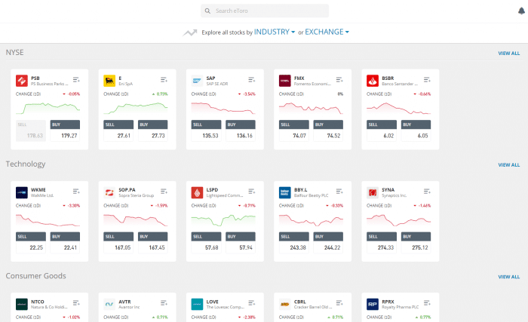Add WKME to watchlist icon
The height and width of the screenshot is (322, 528).
click(x=76, y=192)
